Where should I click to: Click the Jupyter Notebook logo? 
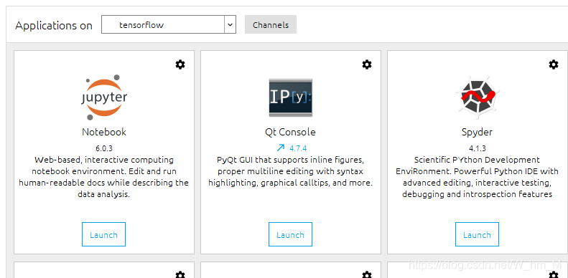click(x=104, y=97)
